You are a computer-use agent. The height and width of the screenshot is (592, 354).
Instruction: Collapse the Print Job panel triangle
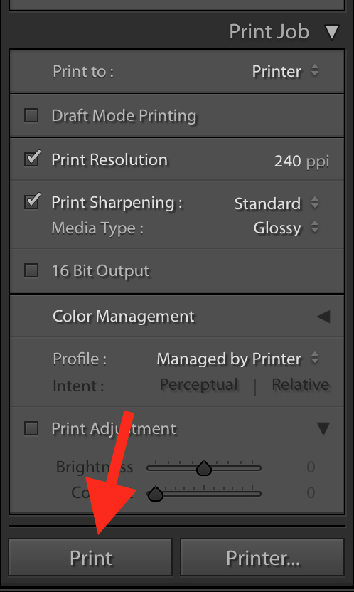coord(332,33)
